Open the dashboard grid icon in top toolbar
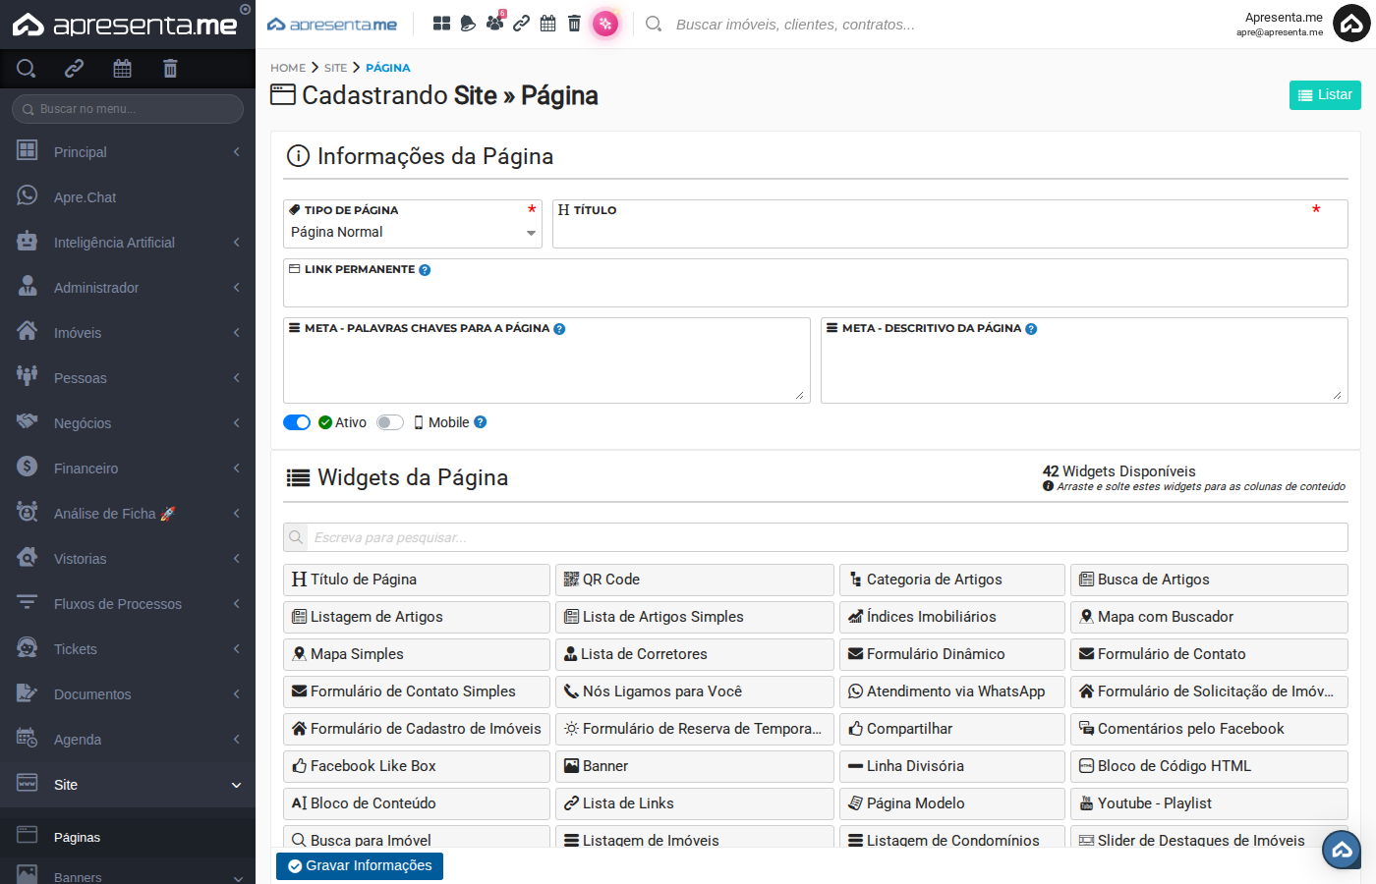This screenshot has width=1376, height=884. point(441,24)
